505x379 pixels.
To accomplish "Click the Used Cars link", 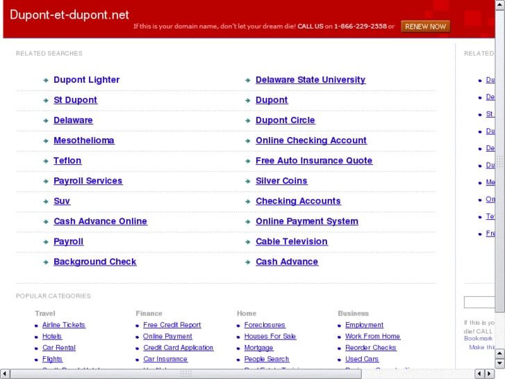I will (x=362, y=359).
